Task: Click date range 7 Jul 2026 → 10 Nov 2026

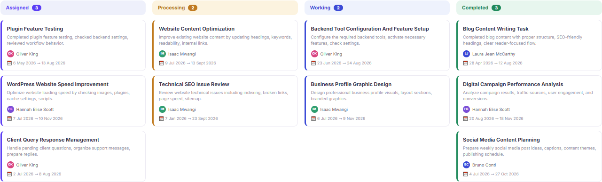Action: [38, 119]
